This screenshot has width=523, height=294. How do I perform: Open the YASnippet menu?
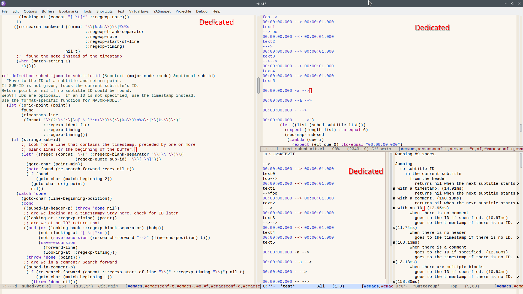(162, 11)
